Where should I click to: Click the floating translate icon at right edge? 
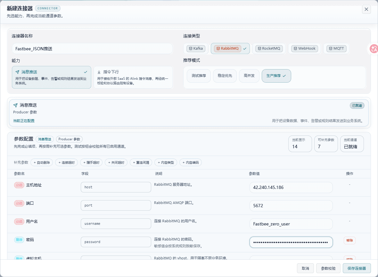tap(374, 49)
